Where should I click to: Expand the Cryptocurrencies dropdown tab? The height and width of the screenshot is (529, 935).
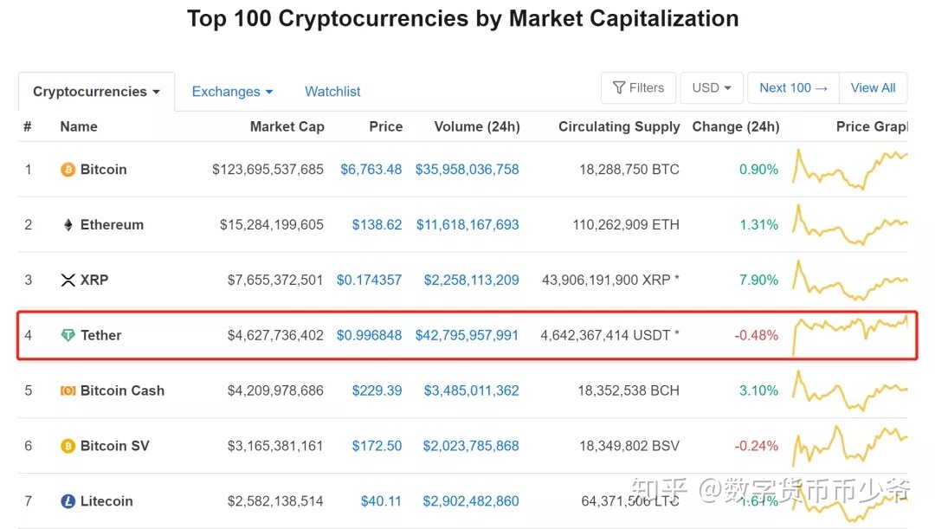pos(96,92)
